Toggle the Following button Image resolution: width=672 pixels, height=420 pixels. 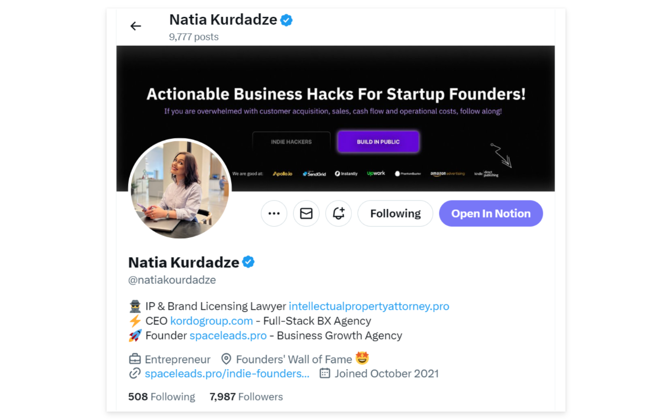(395, 214)
